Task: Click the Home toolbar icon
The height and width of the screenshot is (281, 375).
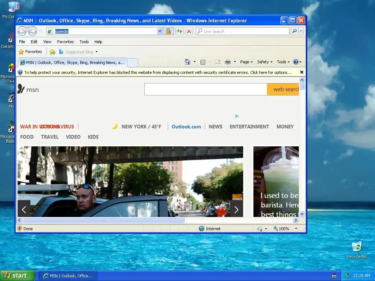Action: pos(187,62)
